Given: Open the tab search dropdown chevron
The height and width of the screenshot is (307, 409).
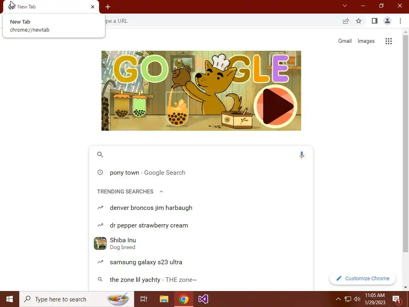Looking at the screenshot, I should [345, 6].
